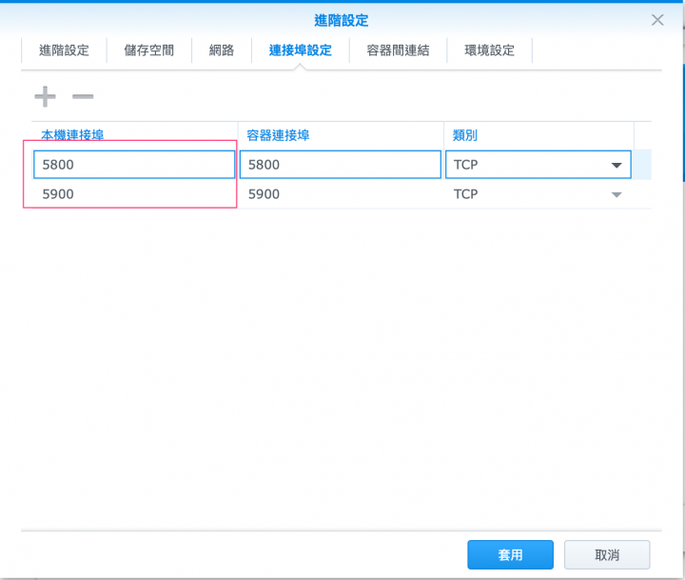Edit the local port 5800 field
Screen dimensions: 685x580
coord(134,165)
